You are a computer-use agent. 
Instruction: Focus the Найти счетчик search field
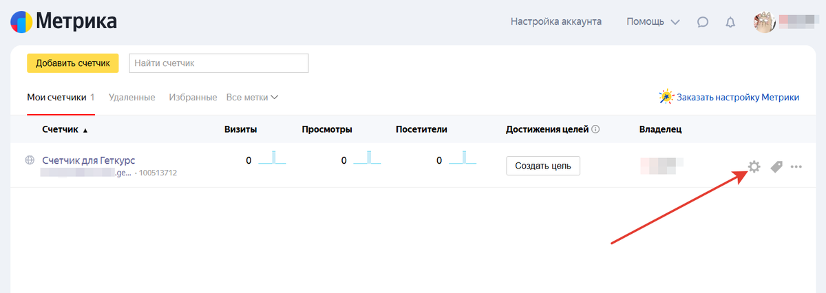(219, 63)
